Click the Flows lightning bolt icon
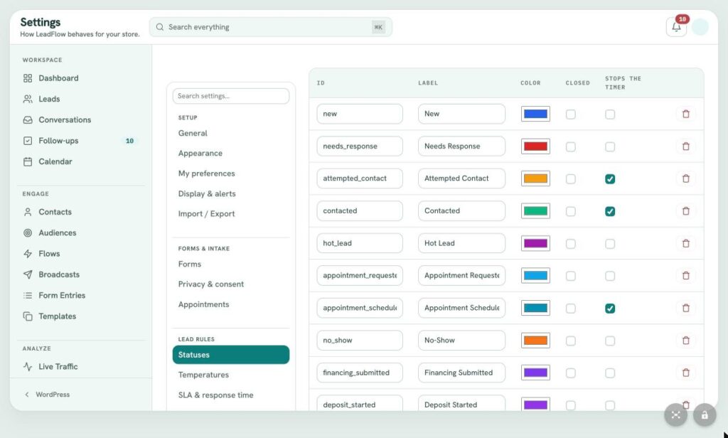This screenshot has width=728, height=438. 28,254
